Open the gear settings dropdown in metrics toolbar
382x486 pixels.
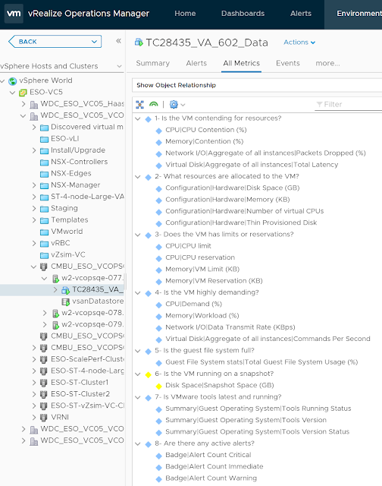(x=177, y=105)
